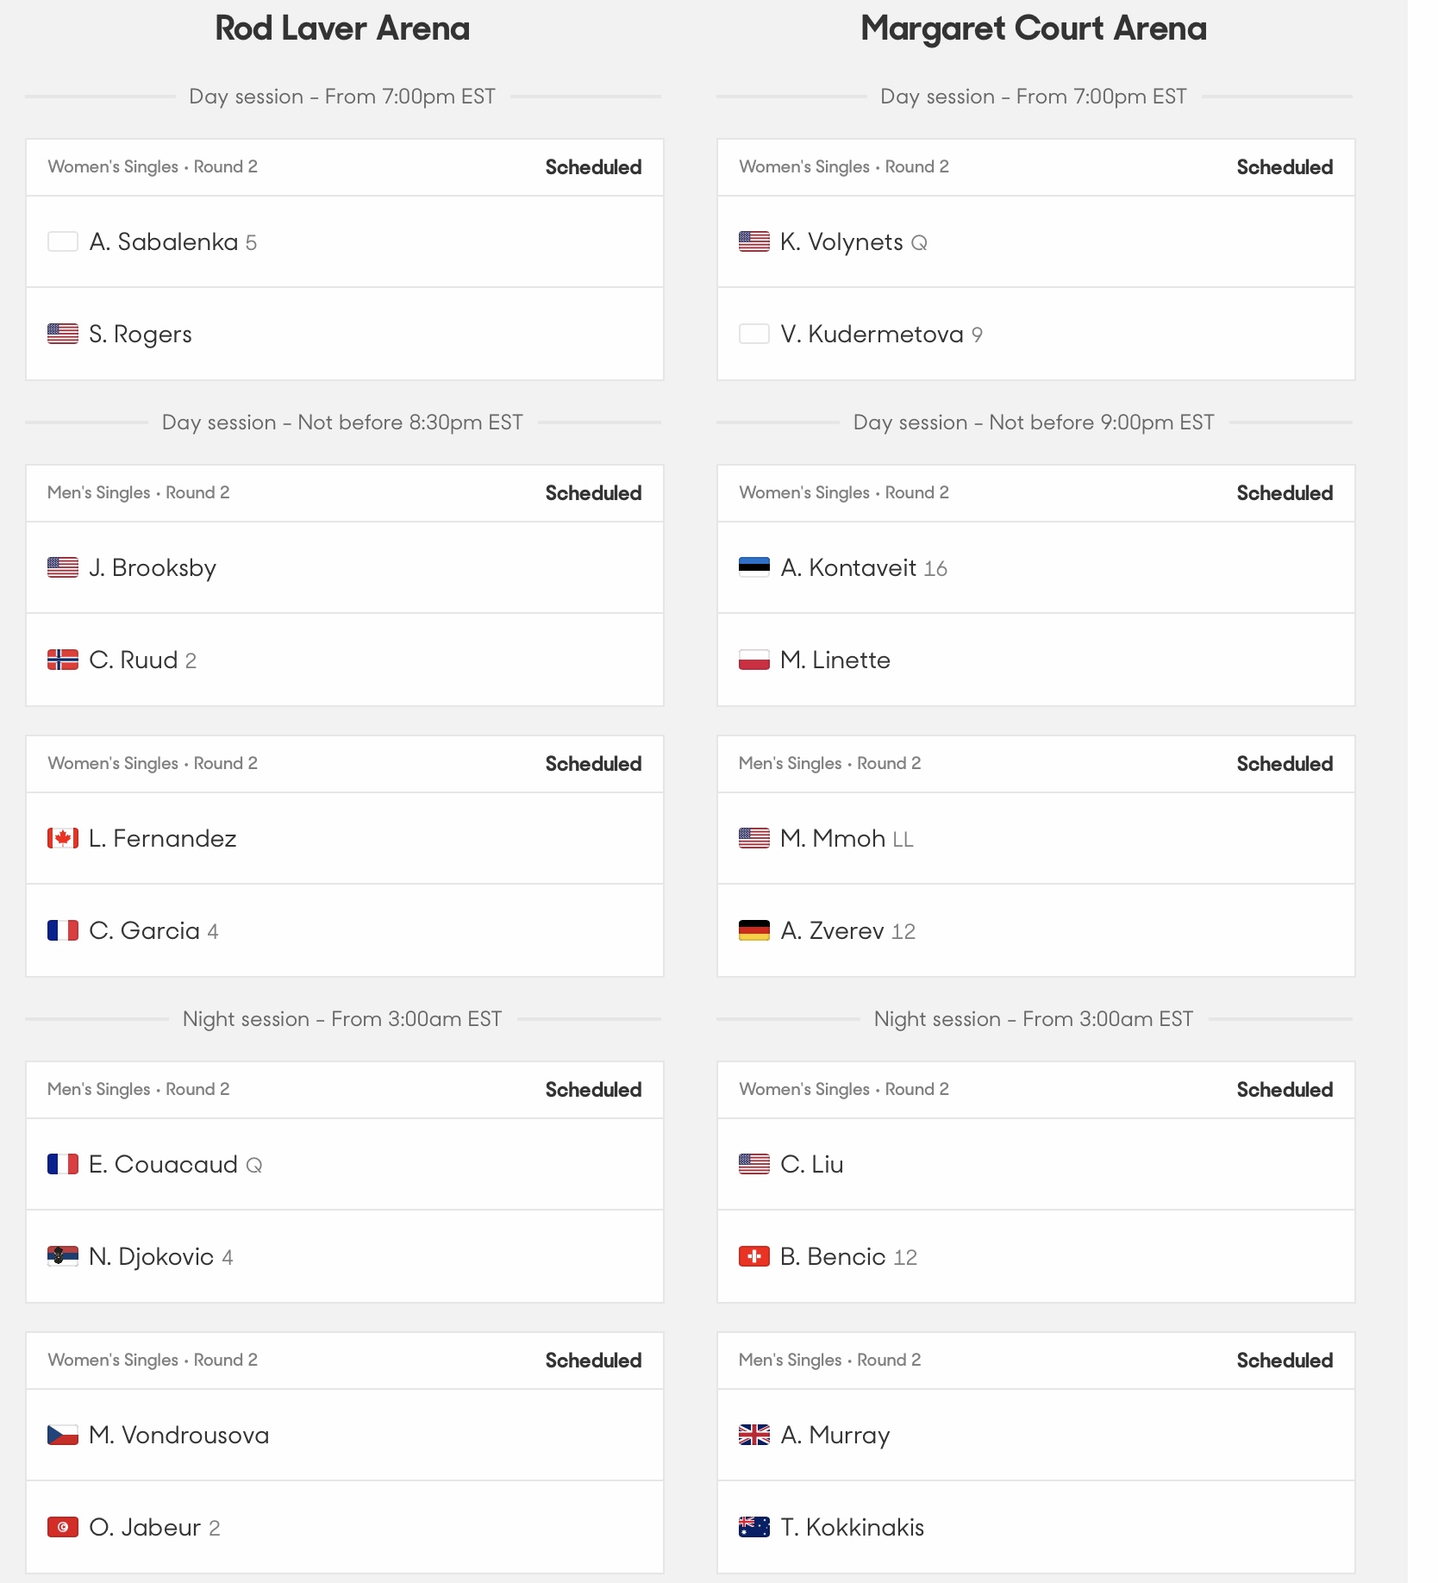The image size is (1438, 1583).
Task: Select E. Couacaud qualifier row
Action: 345,1164
